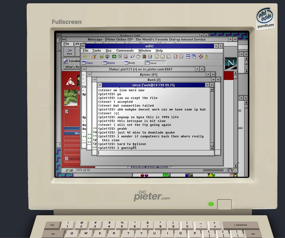Image resolution: width=285 pixels, height=238 pixels.
Task: Open the timer clock icon in mIRC toolbar
Action: 139,56
